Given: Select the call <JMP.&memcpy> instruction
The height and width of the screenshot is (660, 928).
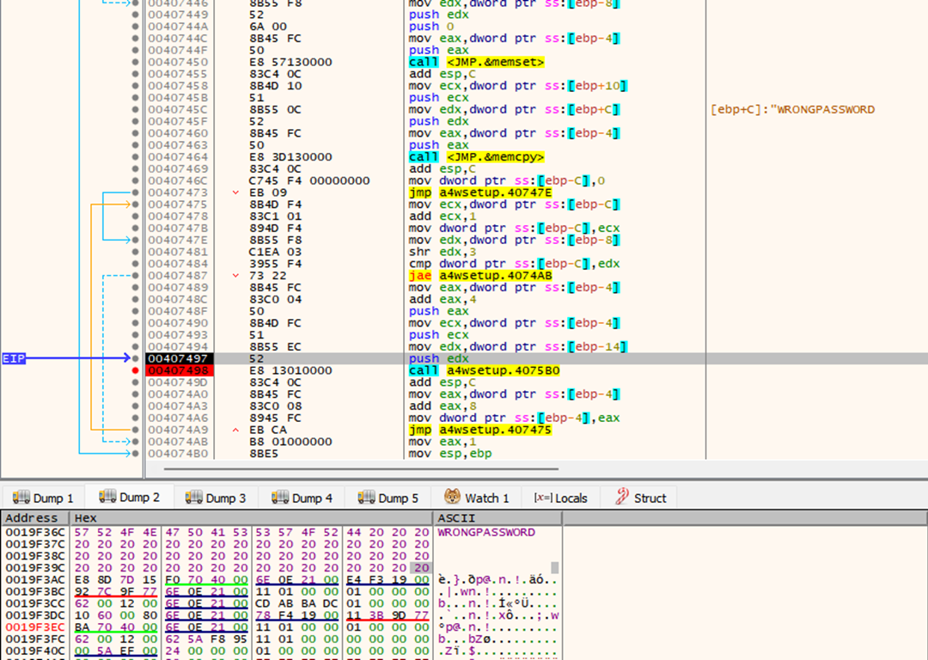Looking at the screenshot, I should (x=478, y=157).
